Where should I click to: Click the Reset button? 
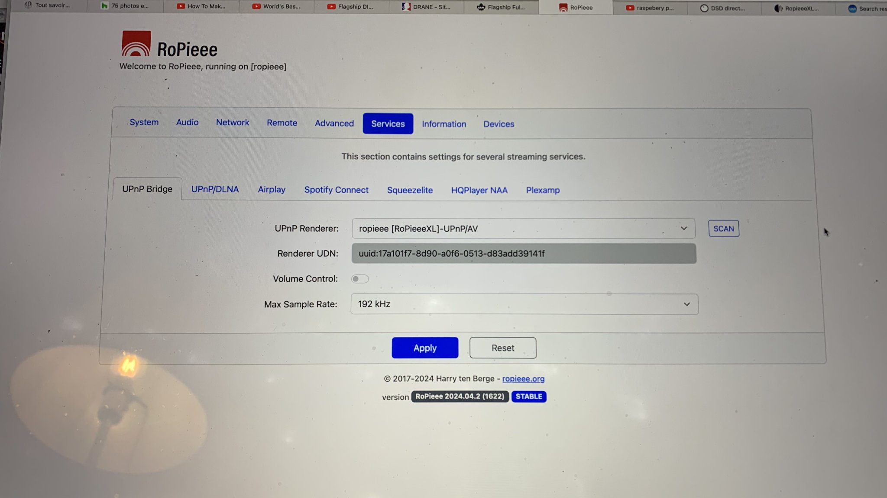coord(503,348)
